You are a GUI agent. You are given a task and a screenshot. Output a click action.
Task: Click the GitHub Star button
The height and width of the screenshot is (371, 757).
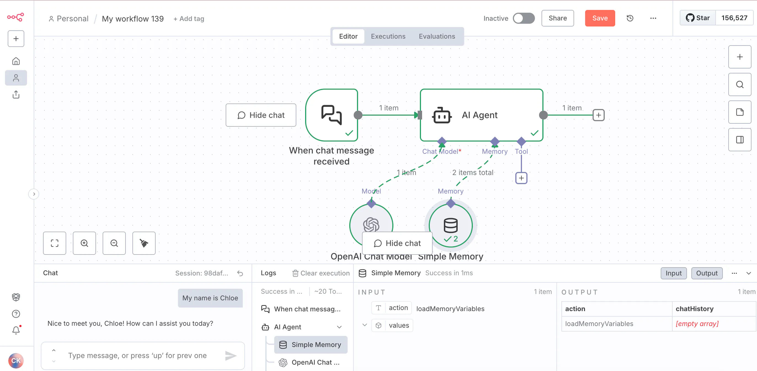(x=698, y=18)
